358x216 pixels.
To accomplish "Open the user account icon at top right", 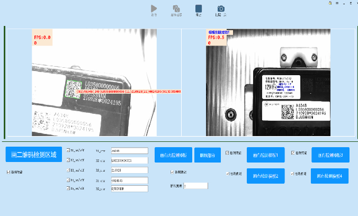I will (x=330, y=3).
